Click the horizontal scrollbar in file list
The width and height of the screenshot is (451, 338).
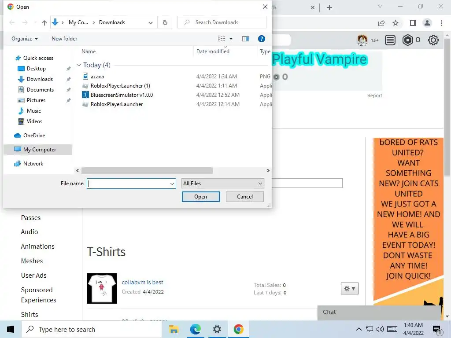coord(147,170)
